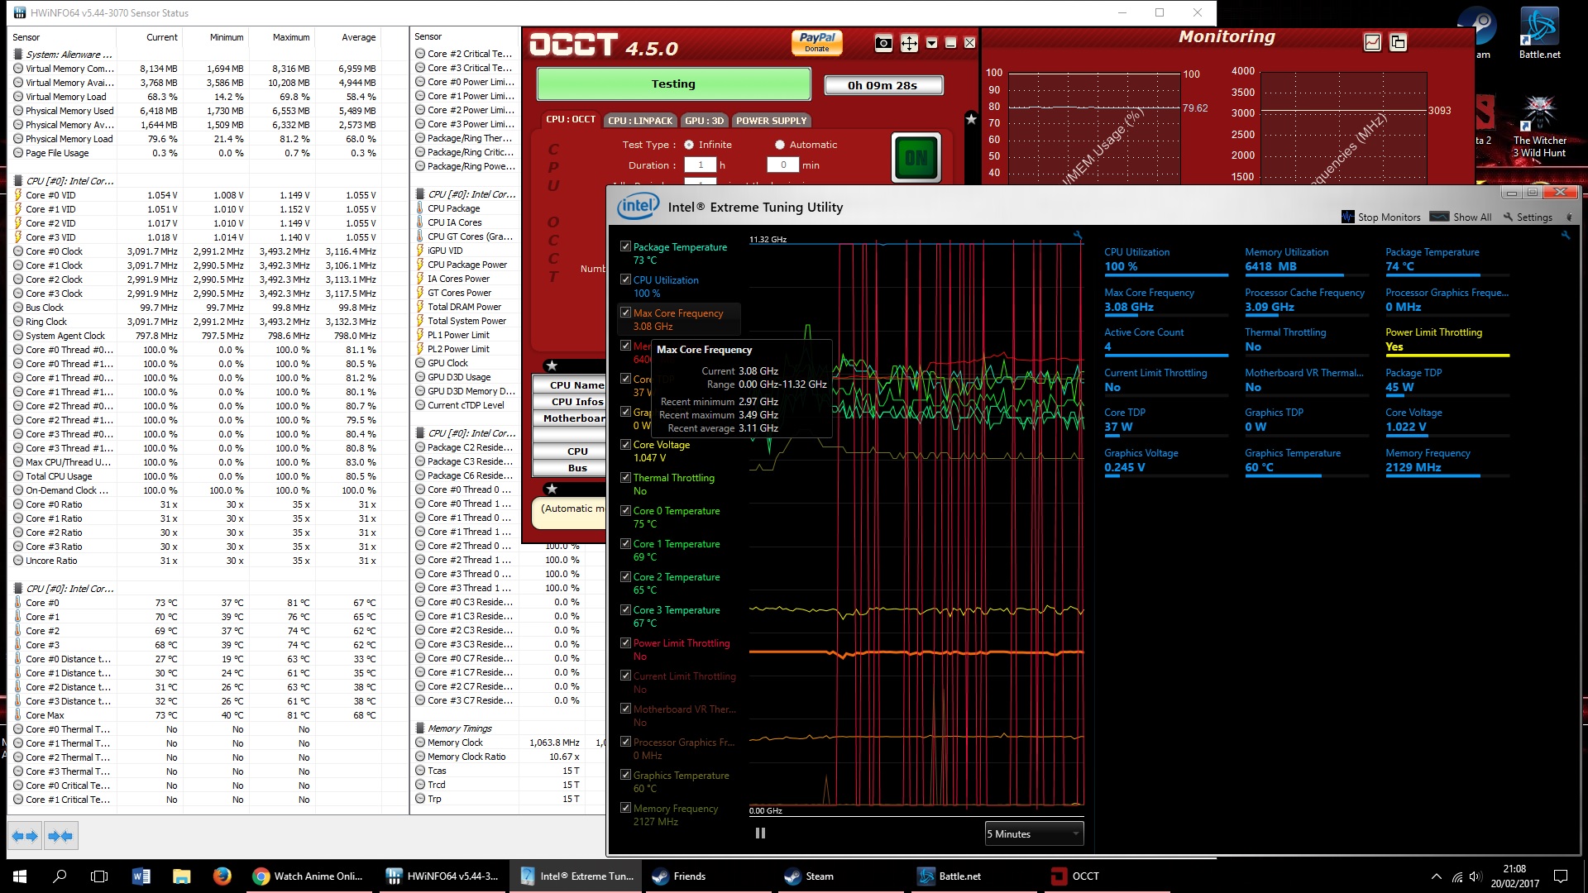Open the Battle.net desktop shortcut
Viewport: 1588px width, 893px height.
1539,33
